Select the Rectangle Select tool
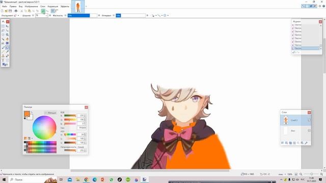 pyautogui.click(x=3, y=26)
